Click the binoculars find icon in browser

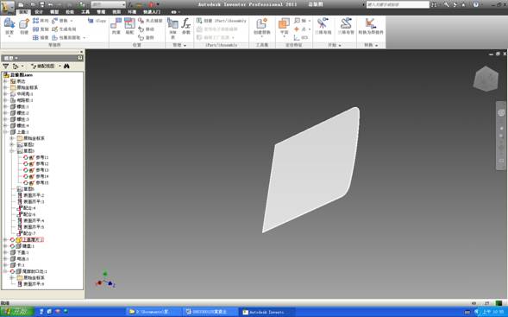click(66, 67)
